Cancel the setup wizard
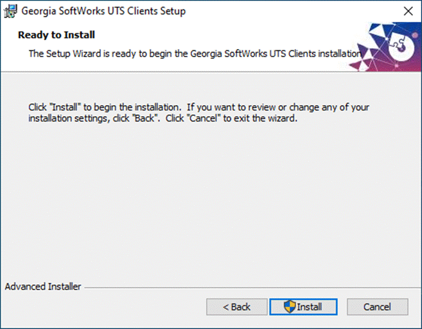422x329 pixels. pyautogui.click(x=377, y=307)
